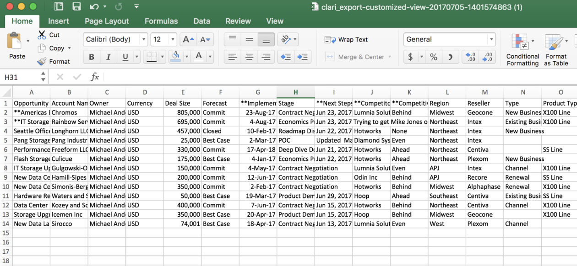Toggle Italic formatting
577x266 pixels.
(x=108, y=57)
